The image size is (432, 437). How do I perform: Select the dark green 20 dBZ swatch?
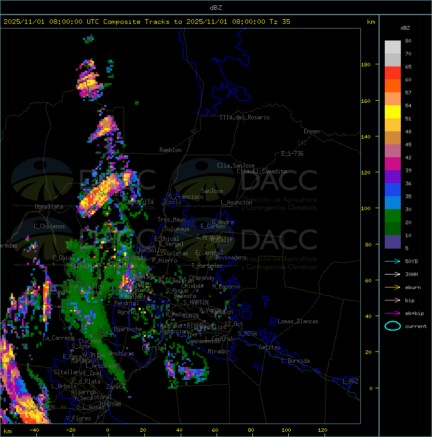[x=393, y=229]
